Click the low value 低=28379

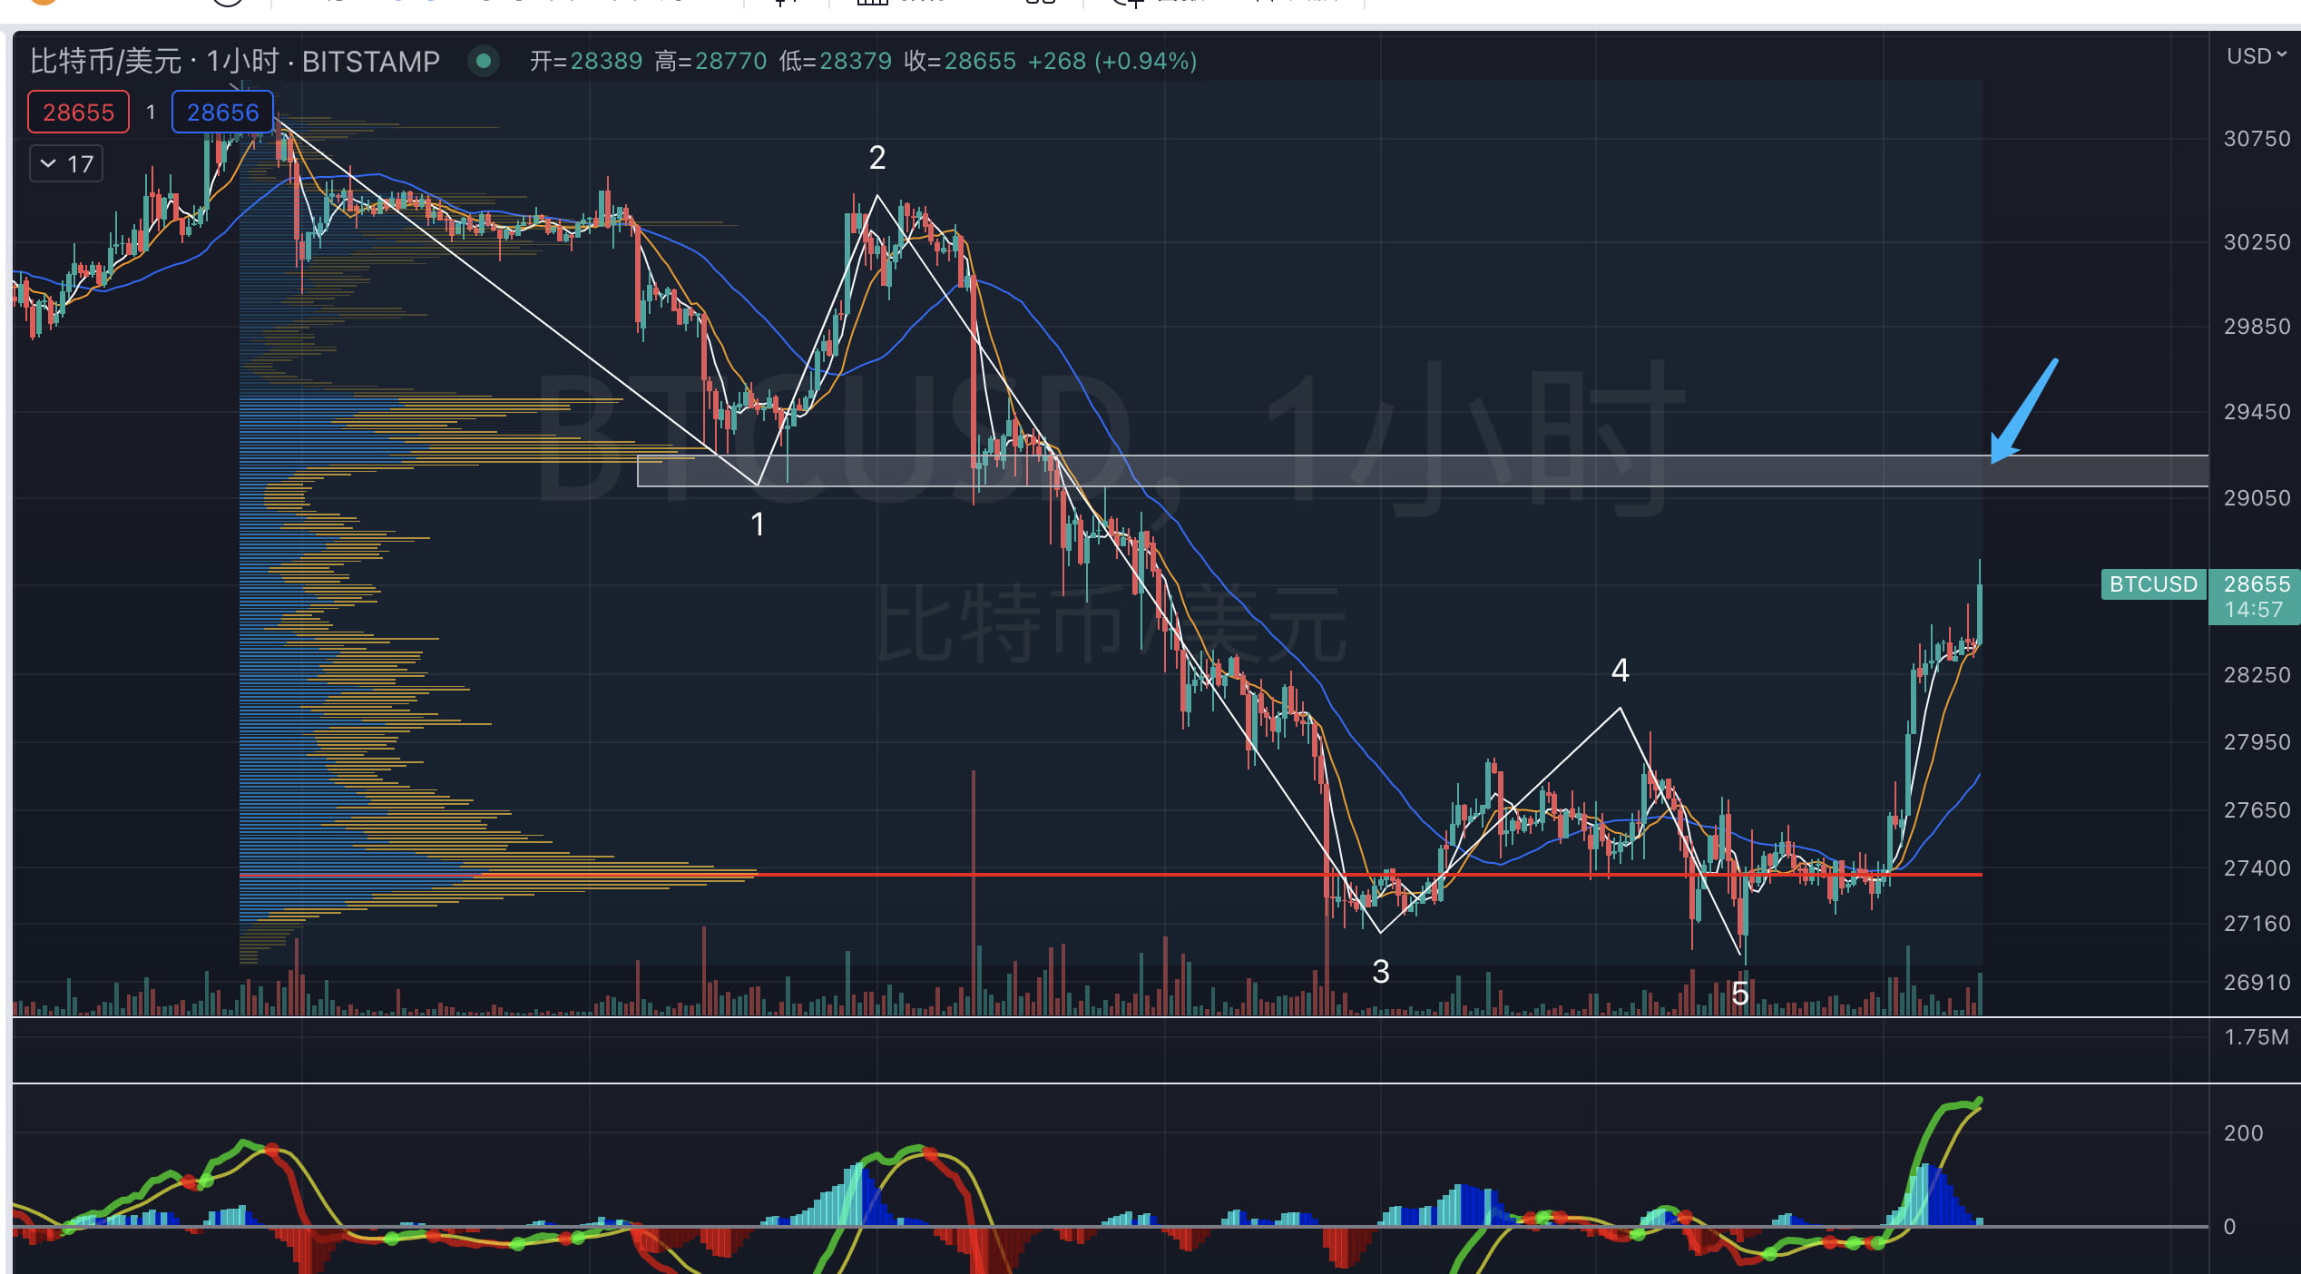(836, 61)
